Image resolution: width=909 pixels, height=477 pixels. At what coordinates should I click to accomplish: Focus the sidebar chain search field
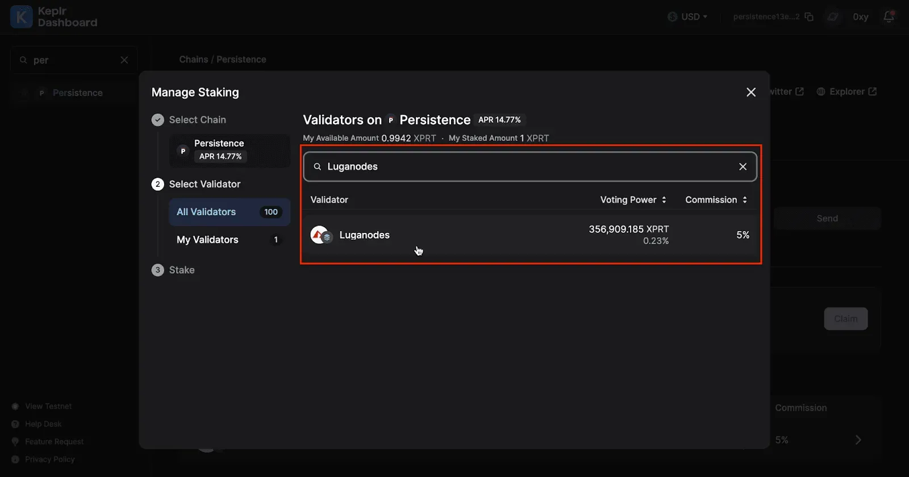[x=74, y=60]
